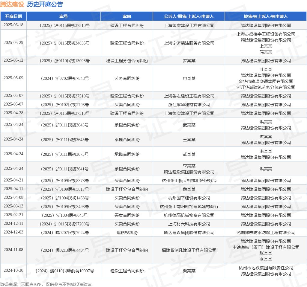The width and height of the screenshot is (307, 287).
Task: Click the 腾达建设 title text
Action: (x=12, y=4)
